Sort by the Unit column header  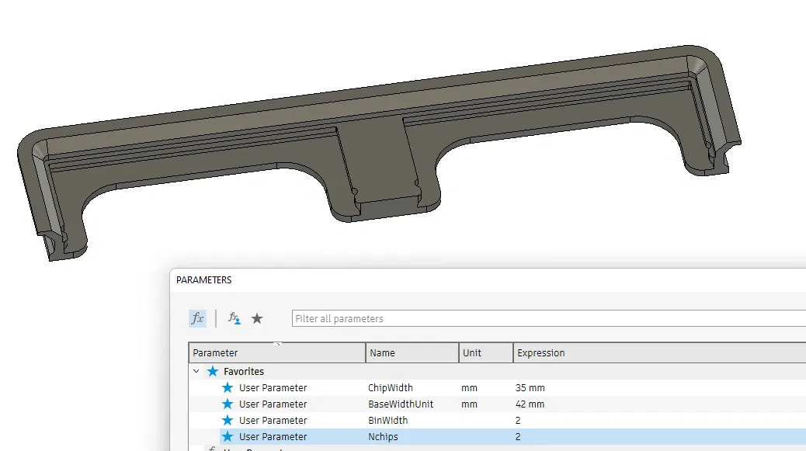pyautogui.click(x=486, y=353)
